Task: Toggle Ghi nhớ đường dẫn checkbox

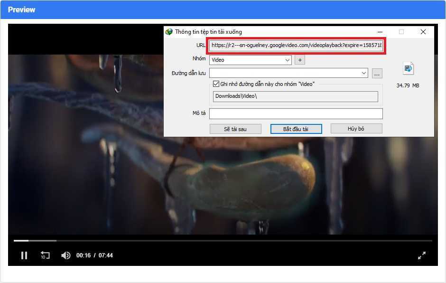Action: [216, 84]
